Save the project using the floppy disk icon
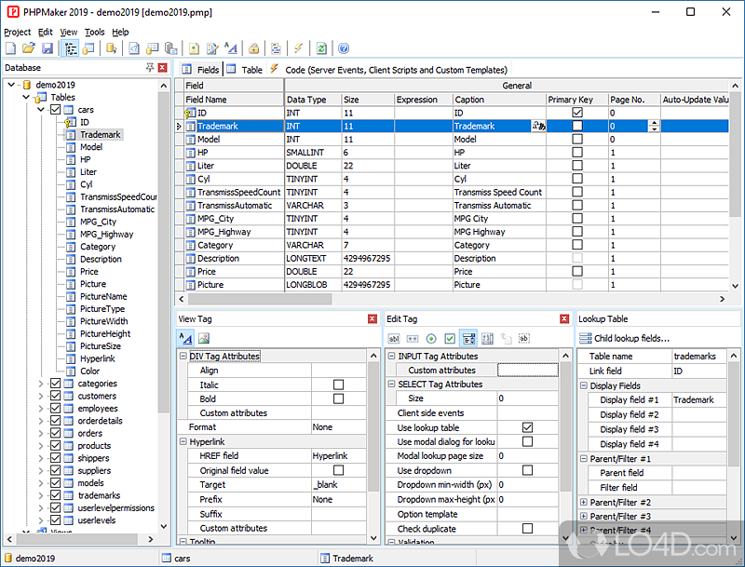This screenshot has height=567, width=745. point(46,48)
